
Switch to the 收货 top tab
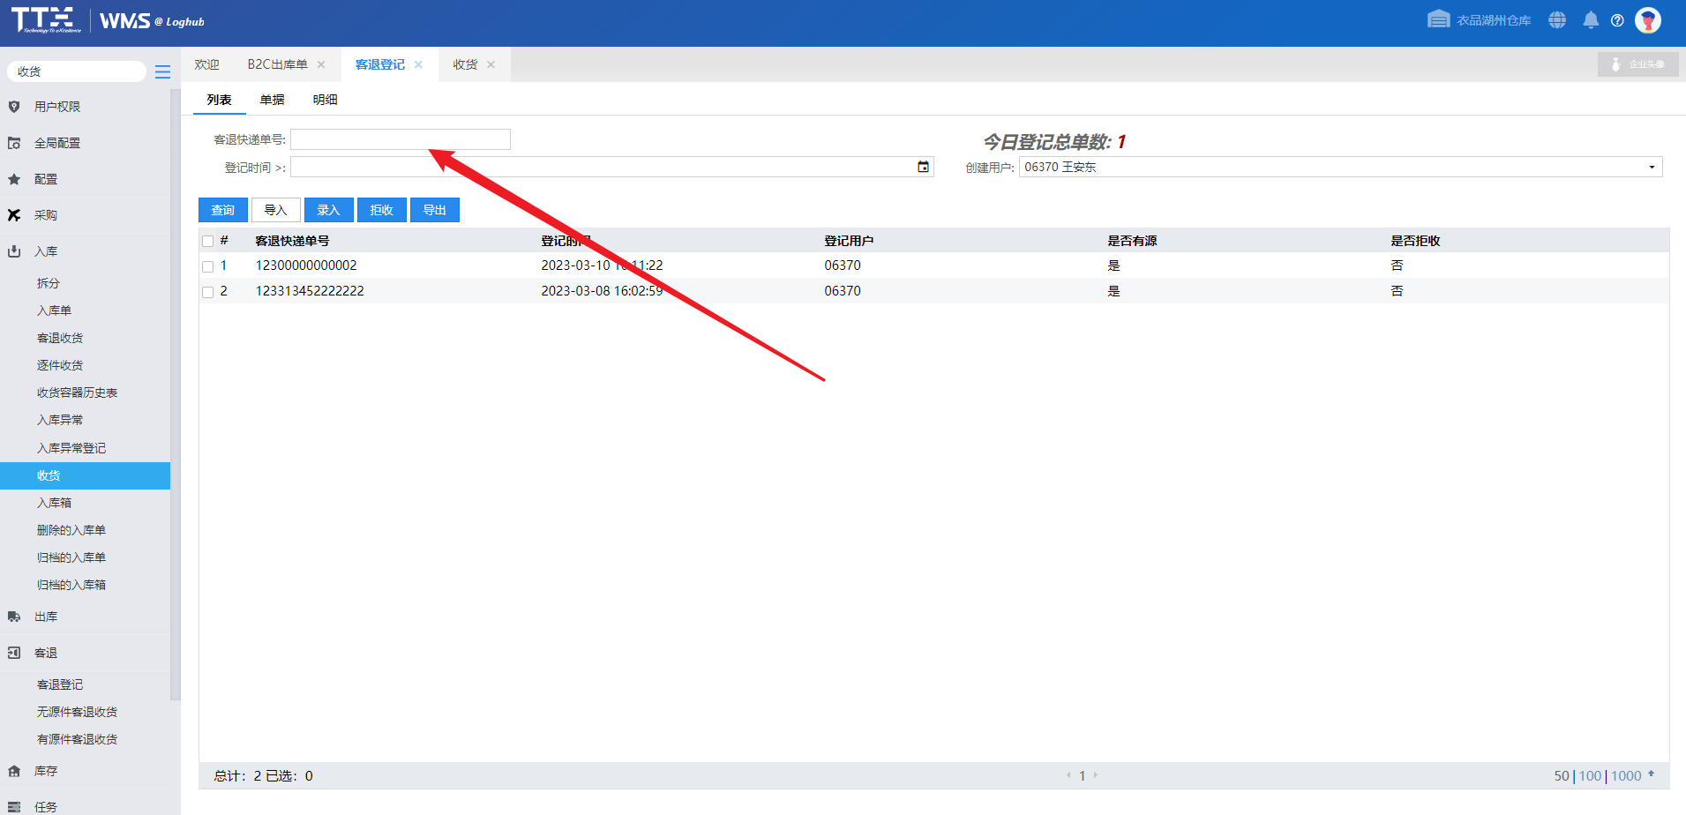click(465, 64)
